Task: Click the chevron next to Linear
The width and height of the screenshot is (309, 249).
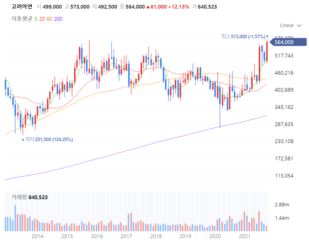Action: coord(299,26)
